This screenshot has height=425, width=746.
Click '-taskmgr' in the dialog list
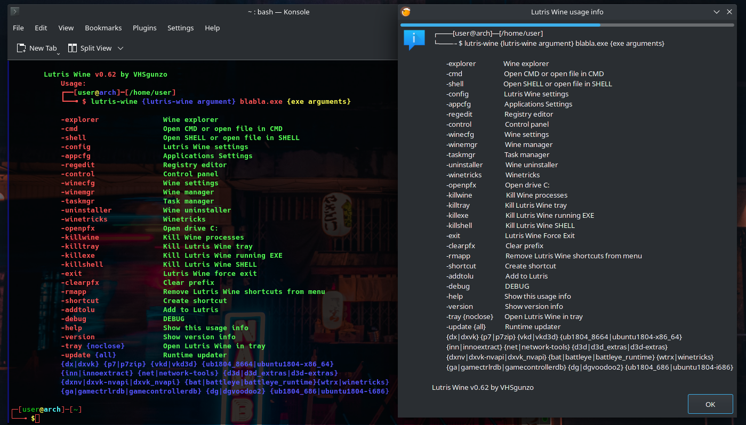(x=460, y=154)
